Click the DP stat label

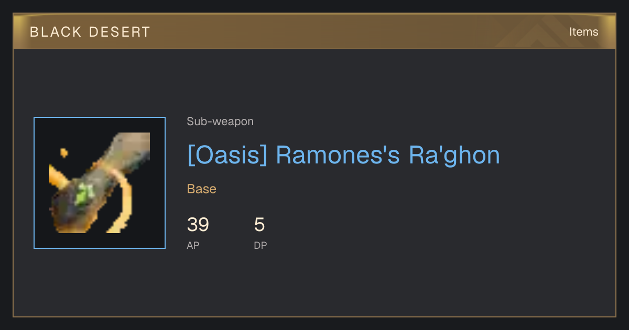pos(261,245)
